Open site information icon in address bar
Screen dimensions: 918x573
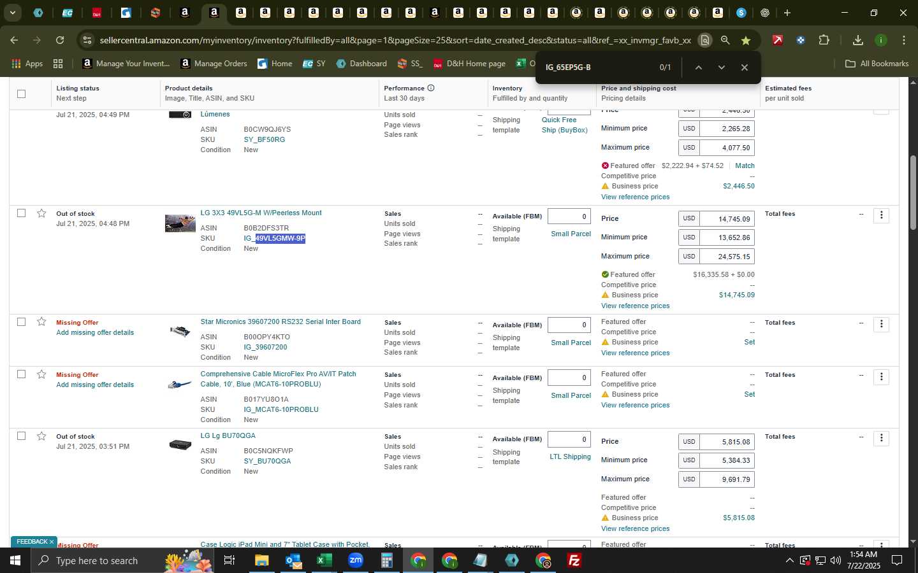(x=87, y=40)
